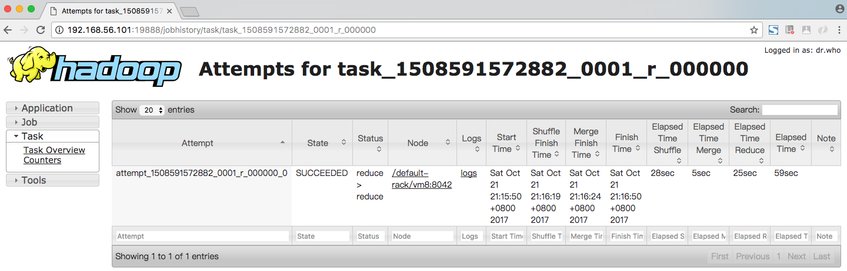
Task: Open the Chrome user profile icon
Action: tap(839, 9)
